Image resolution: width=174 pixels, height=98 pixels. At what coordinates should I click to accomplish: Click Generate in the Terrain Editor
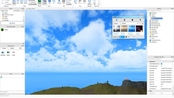[x=3, y=53]
